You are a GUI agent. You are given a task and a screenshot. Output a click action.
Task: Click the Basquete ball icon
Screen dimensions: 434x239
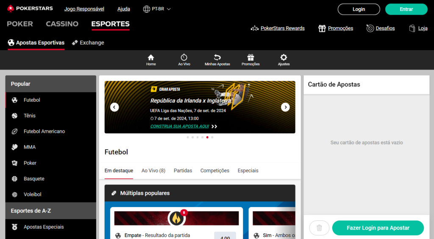coord(15,179)
